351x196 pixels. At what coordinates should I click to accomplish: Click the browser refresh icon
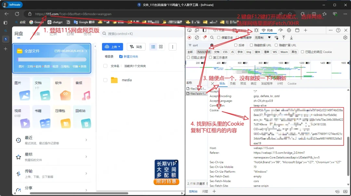pyautogui.click(x=17, y=14)
